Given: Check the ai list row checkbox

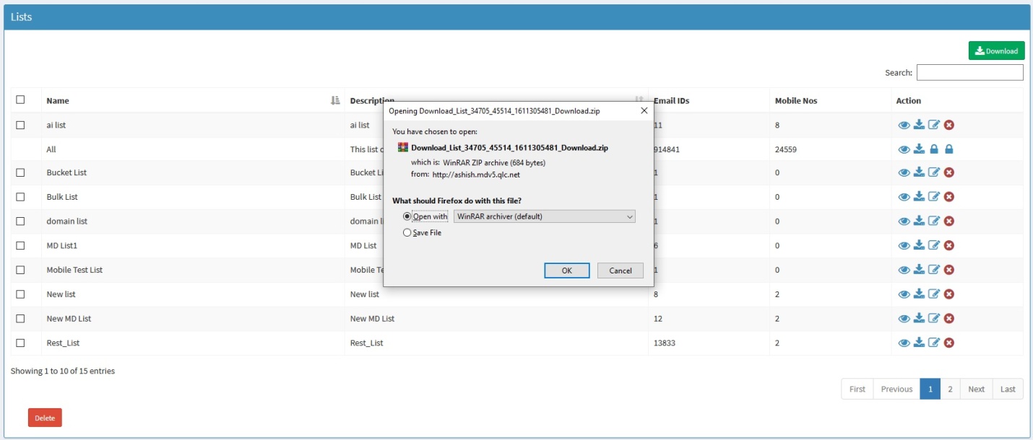Looking at the screenshot, I should click(20, 125).
